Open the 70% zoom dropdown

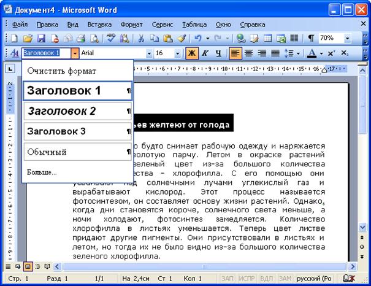pos(347,38)
